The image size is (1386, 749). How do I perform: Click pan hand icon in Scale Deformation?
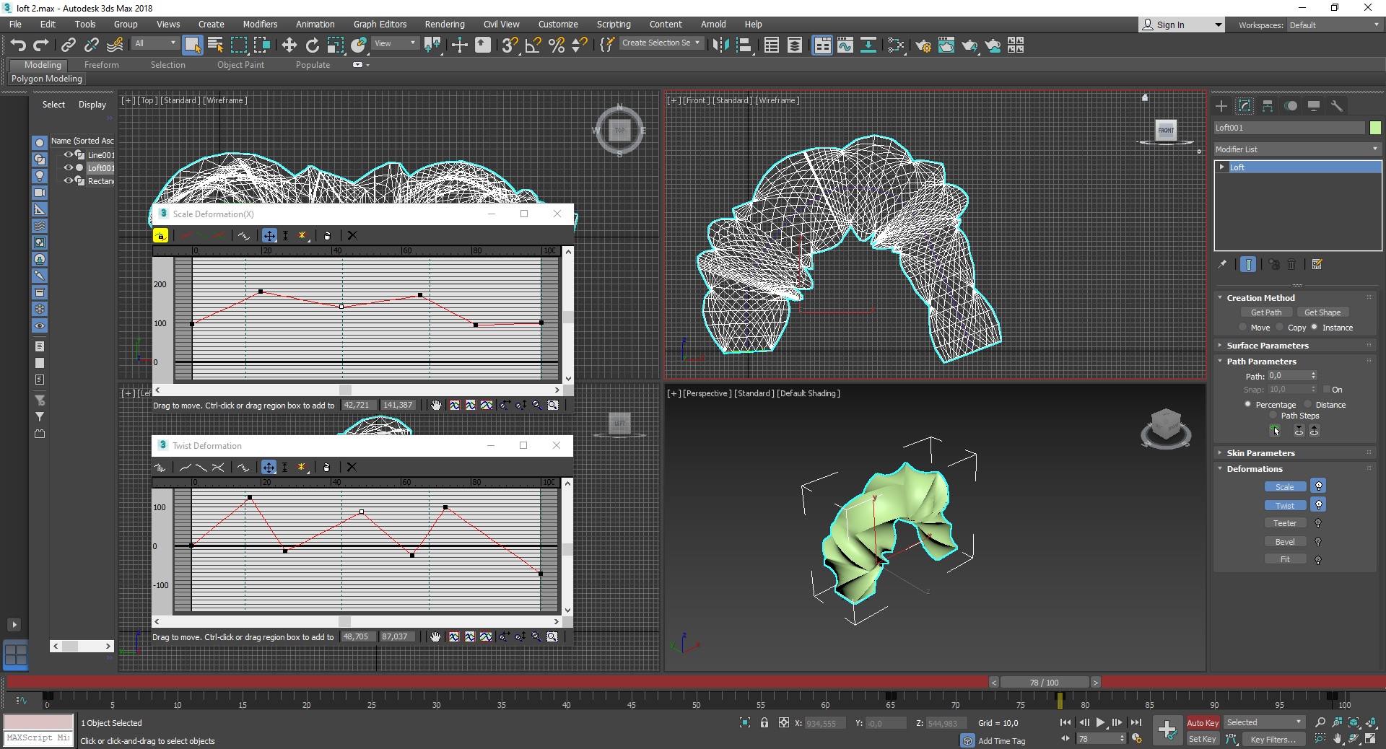[436, 406]
